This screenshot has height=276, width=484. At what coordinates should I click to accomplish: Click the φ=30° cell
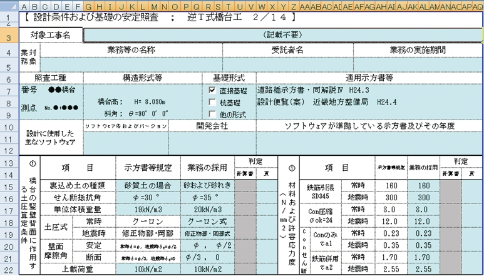pos(148,197)
